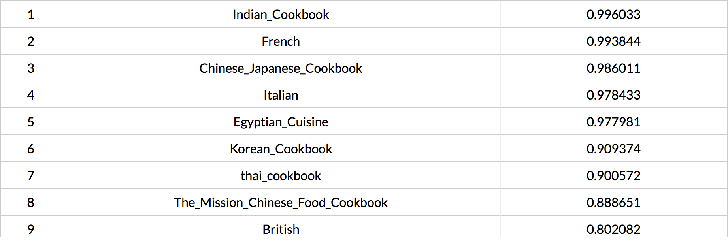Click the score value 0.996033
Screen dimensions: 728x241
point(614,15)
